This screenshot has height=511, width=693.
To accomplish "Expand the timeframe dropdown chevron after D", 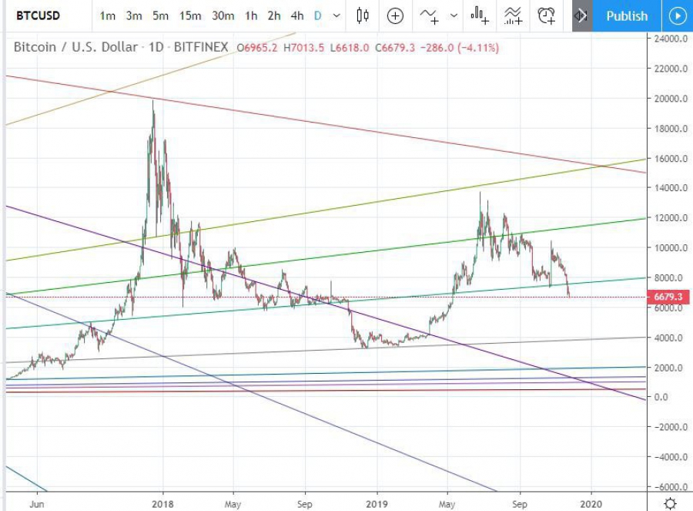I will point(336,16).
